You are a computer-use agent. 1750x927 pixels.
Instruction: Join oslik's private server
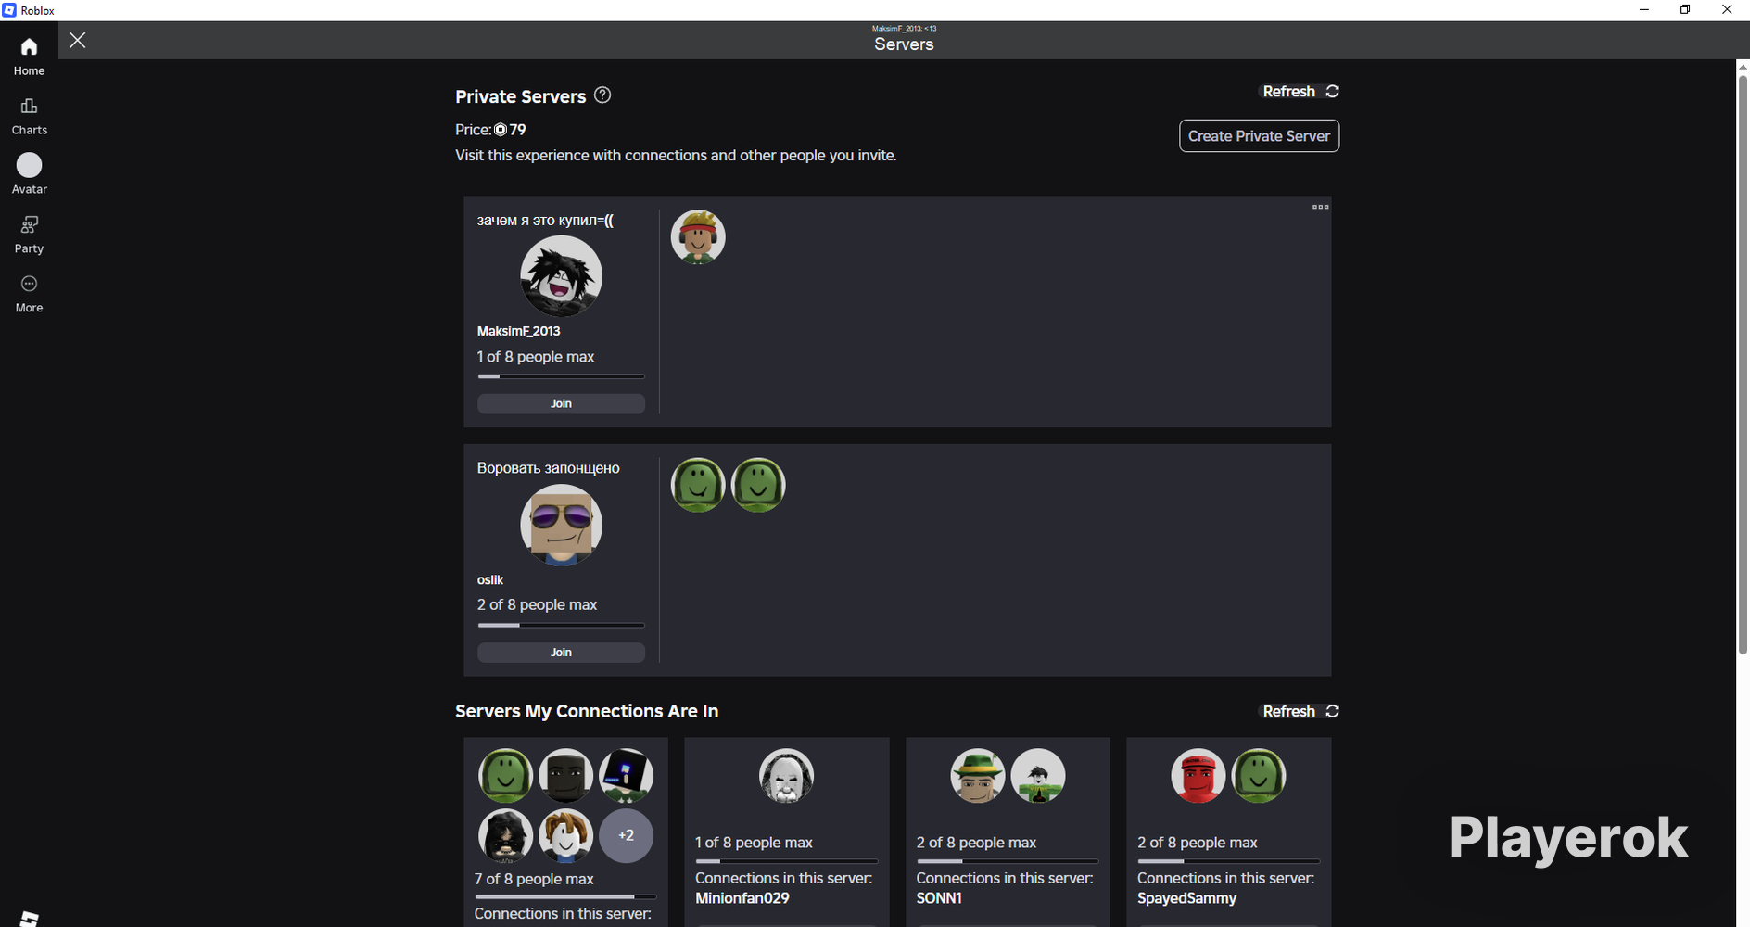pyautogui.click(x=561, y=653)
